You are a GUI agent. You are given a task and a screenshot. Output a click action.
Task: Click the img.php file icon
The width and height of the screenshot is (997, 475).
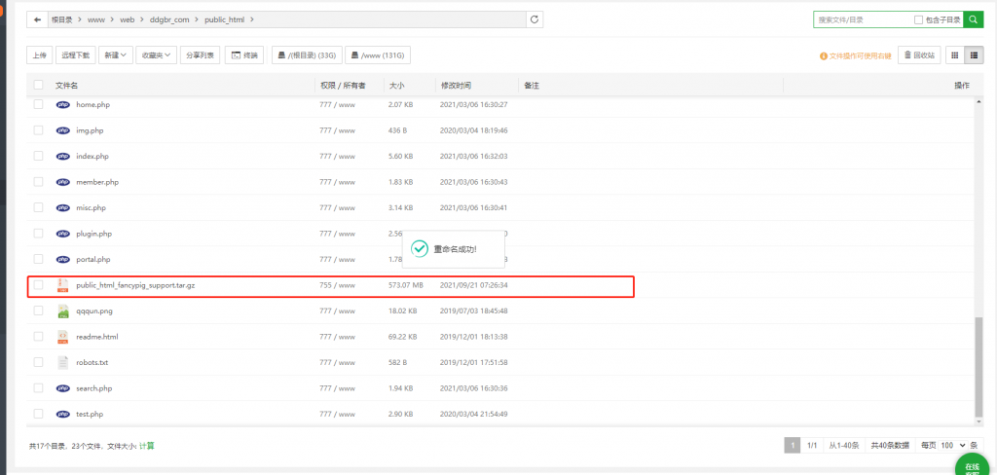[x=63, y=130]
